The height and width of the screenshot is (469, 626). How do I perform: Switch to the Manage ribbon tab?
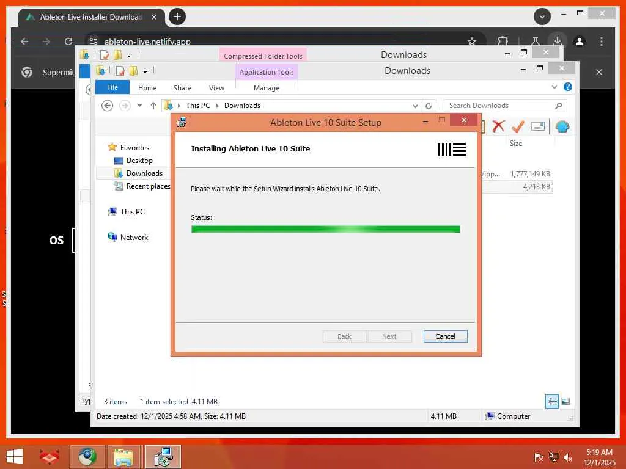(267, 88)
